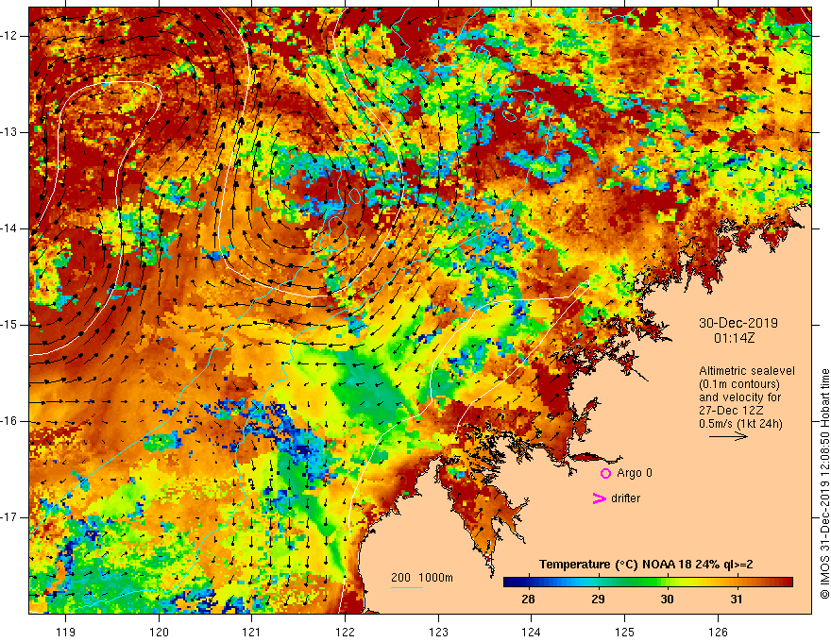Click the velocity scale arrow in legend

coord(728,436)
